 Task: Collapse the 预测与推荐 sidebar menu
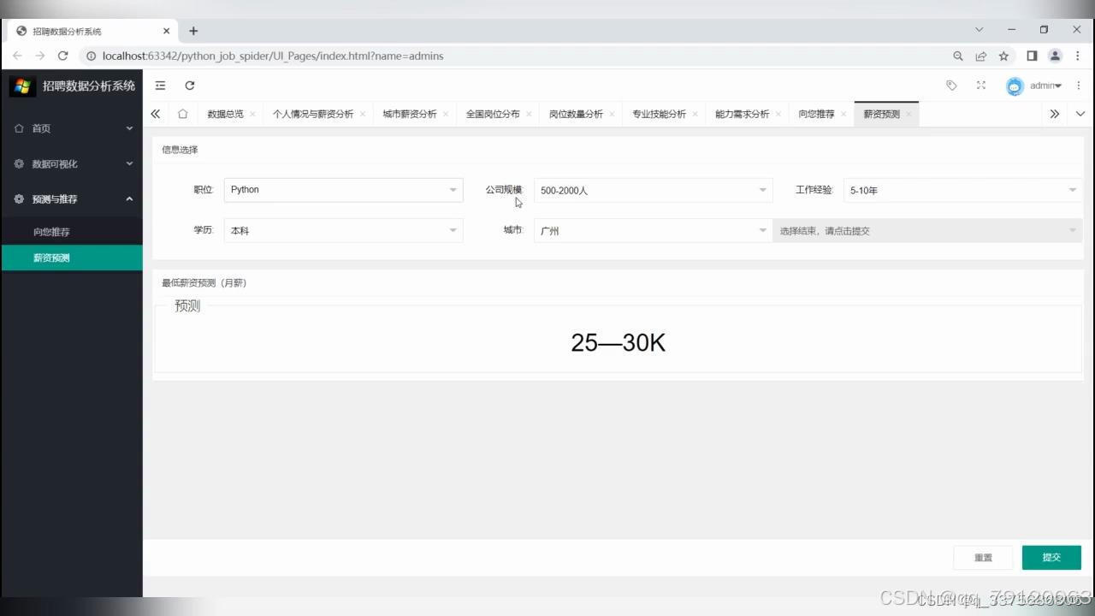[x=72, y=199]
